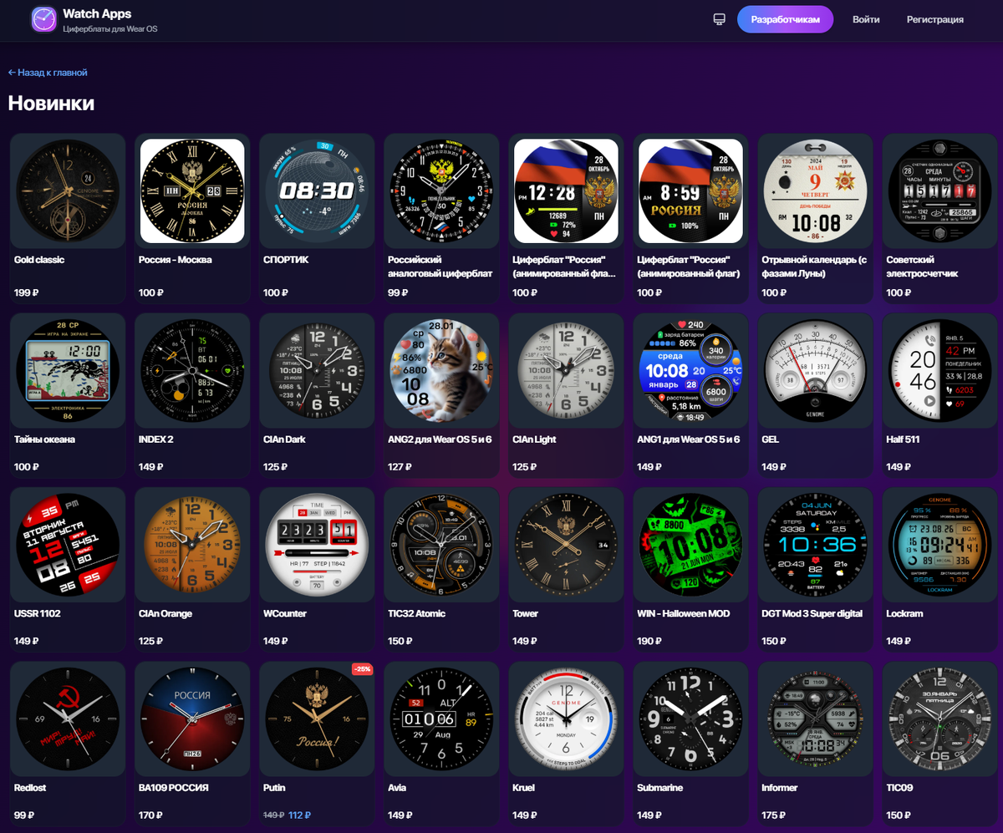Click the USSR 1102 title text

coord(38,614)
